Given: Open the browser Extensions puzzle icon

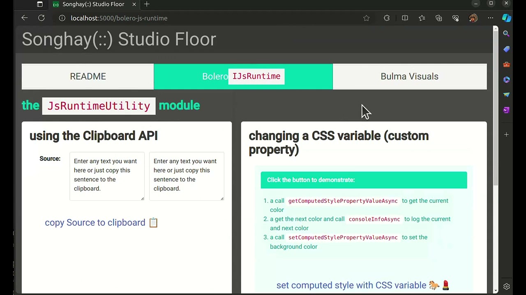Looking at the screenshot, I should click(387, 18).
